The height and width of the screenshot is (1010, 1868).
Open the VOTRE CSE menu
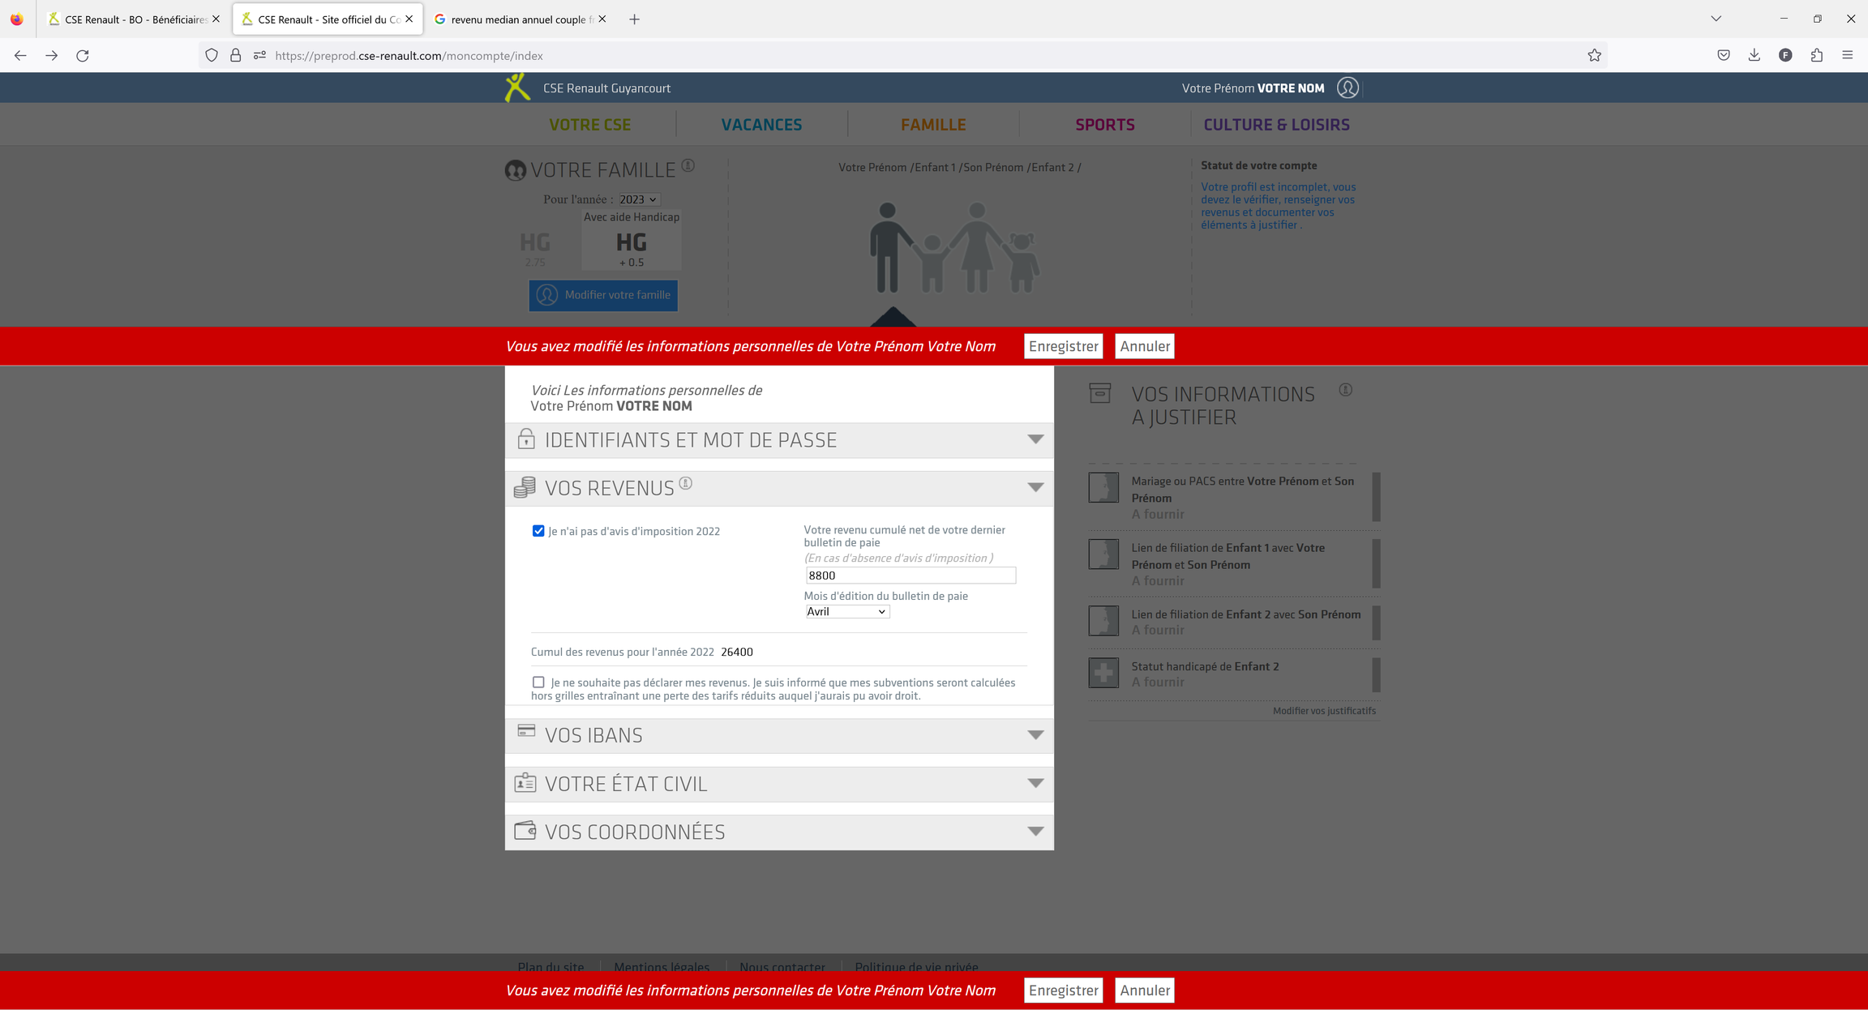589,125
